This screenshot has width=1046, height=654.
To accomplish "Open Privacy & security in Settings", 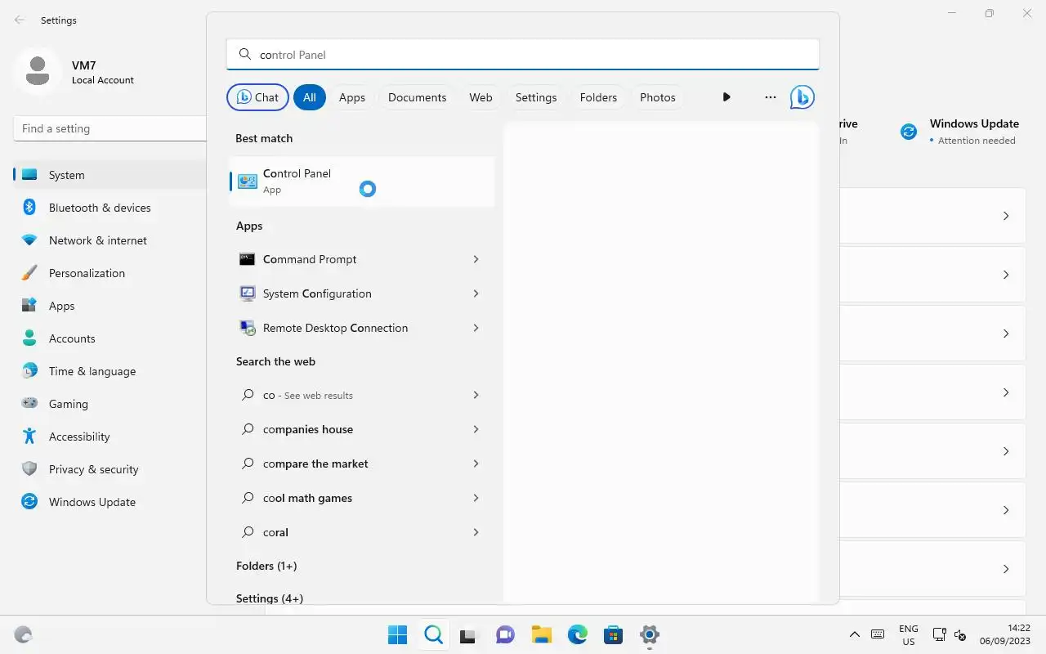I will click(x=110, y=469).
